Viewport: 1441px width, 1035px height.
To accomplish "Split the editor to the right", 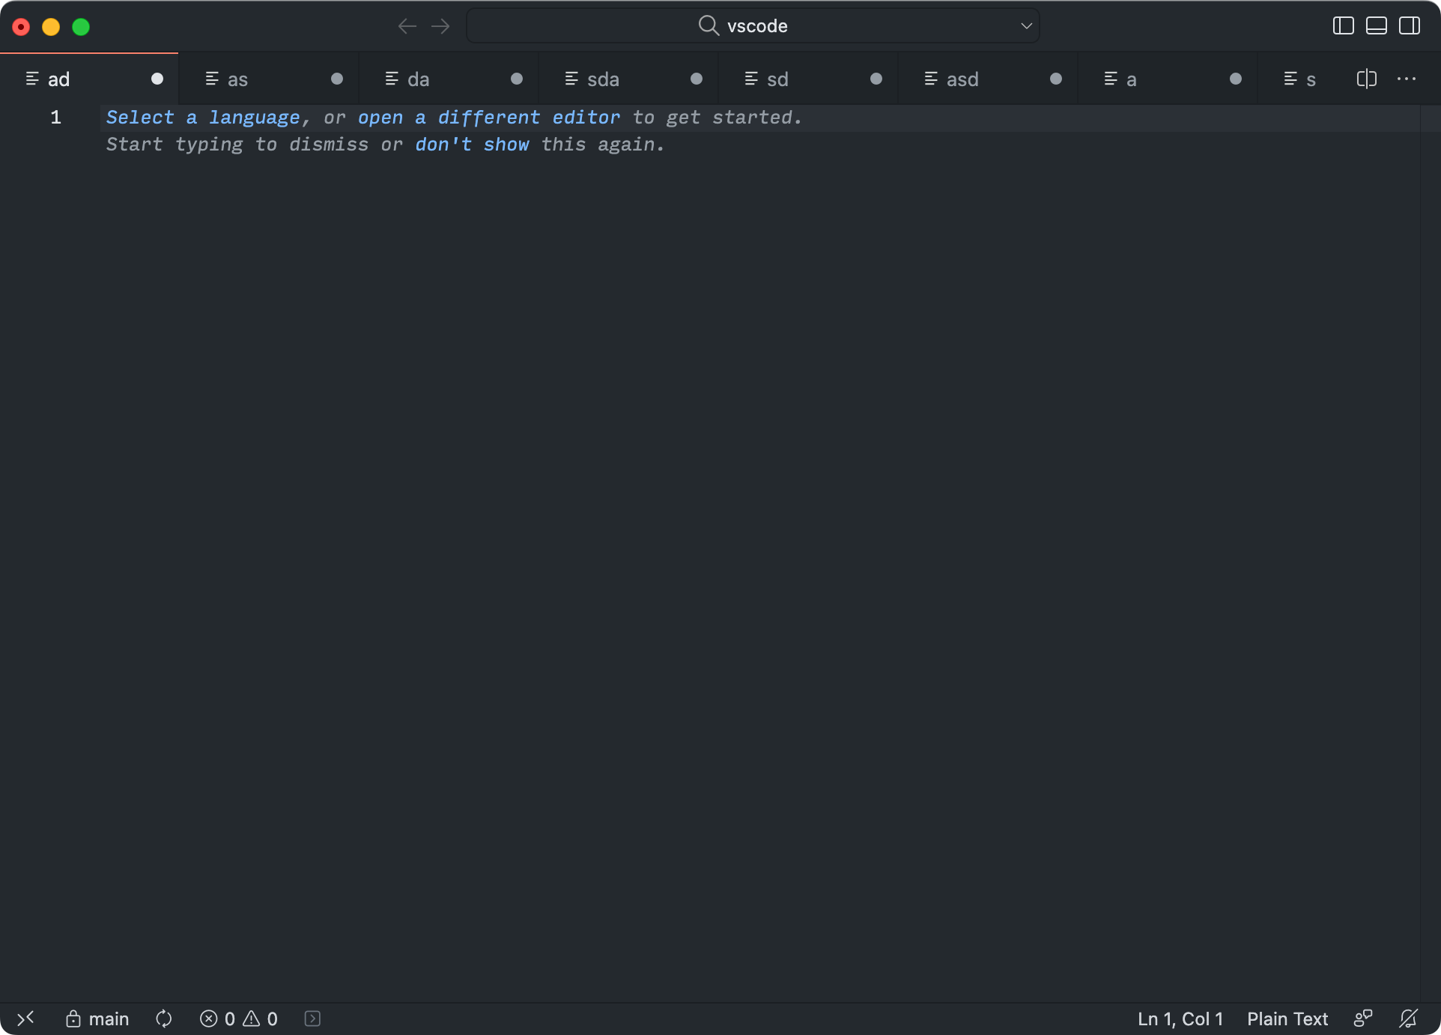I will pos(1366,79).
